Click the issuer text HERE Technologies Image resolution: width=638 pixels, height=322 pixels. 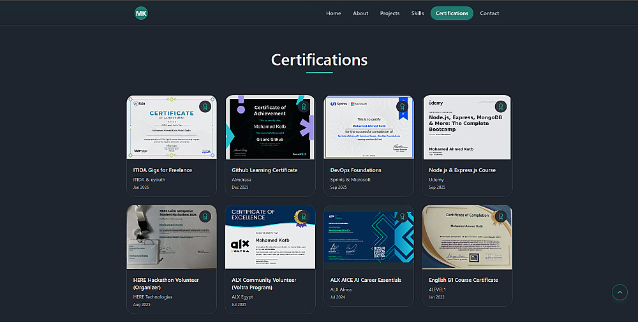click(x=152, y=296)
